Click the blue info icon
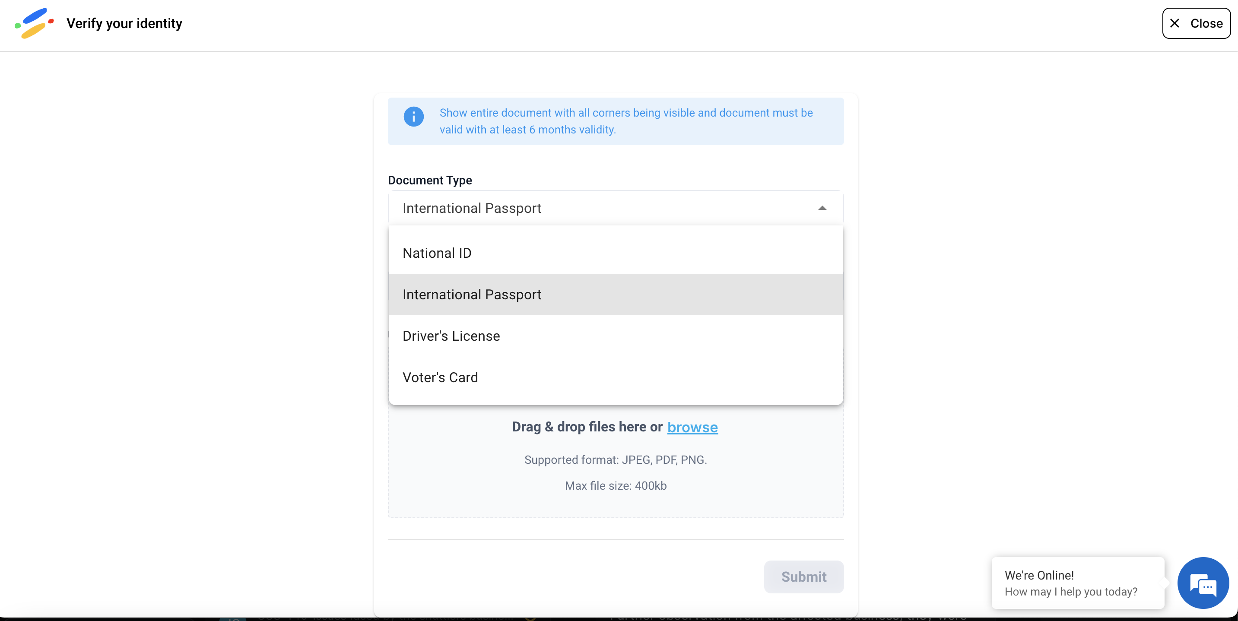Image resolution: width=1238 pixels, height=621 pixels. (x=413, y=116)
